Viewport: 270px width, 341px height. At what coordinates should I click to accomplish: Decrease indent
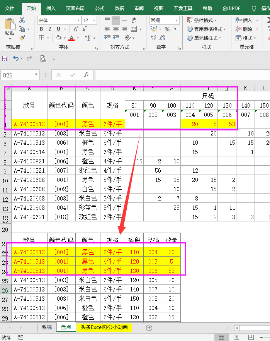coord(107,38)
